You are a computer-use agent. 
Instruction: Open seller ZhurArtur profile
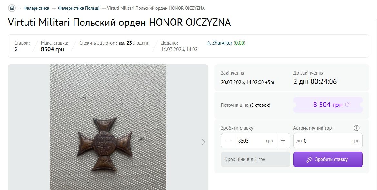pos(222,43)
